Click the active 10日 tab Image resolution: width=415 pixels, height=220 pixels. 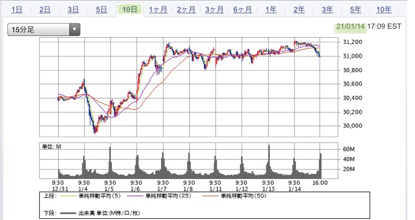click(x=130, y=10)
